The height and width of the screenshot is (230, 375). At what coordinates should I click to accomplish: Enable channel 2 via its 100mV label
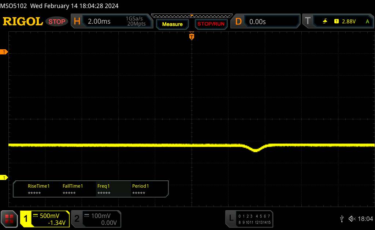click(100, 219)
